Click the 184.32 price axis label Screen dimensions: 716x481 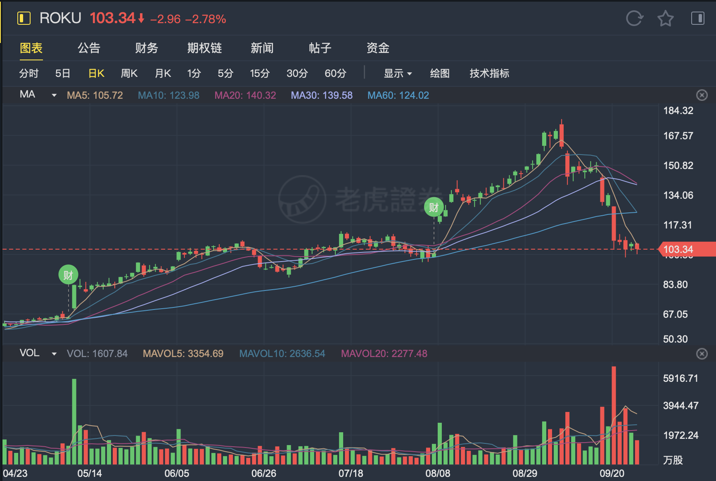(x=678, y=110)
